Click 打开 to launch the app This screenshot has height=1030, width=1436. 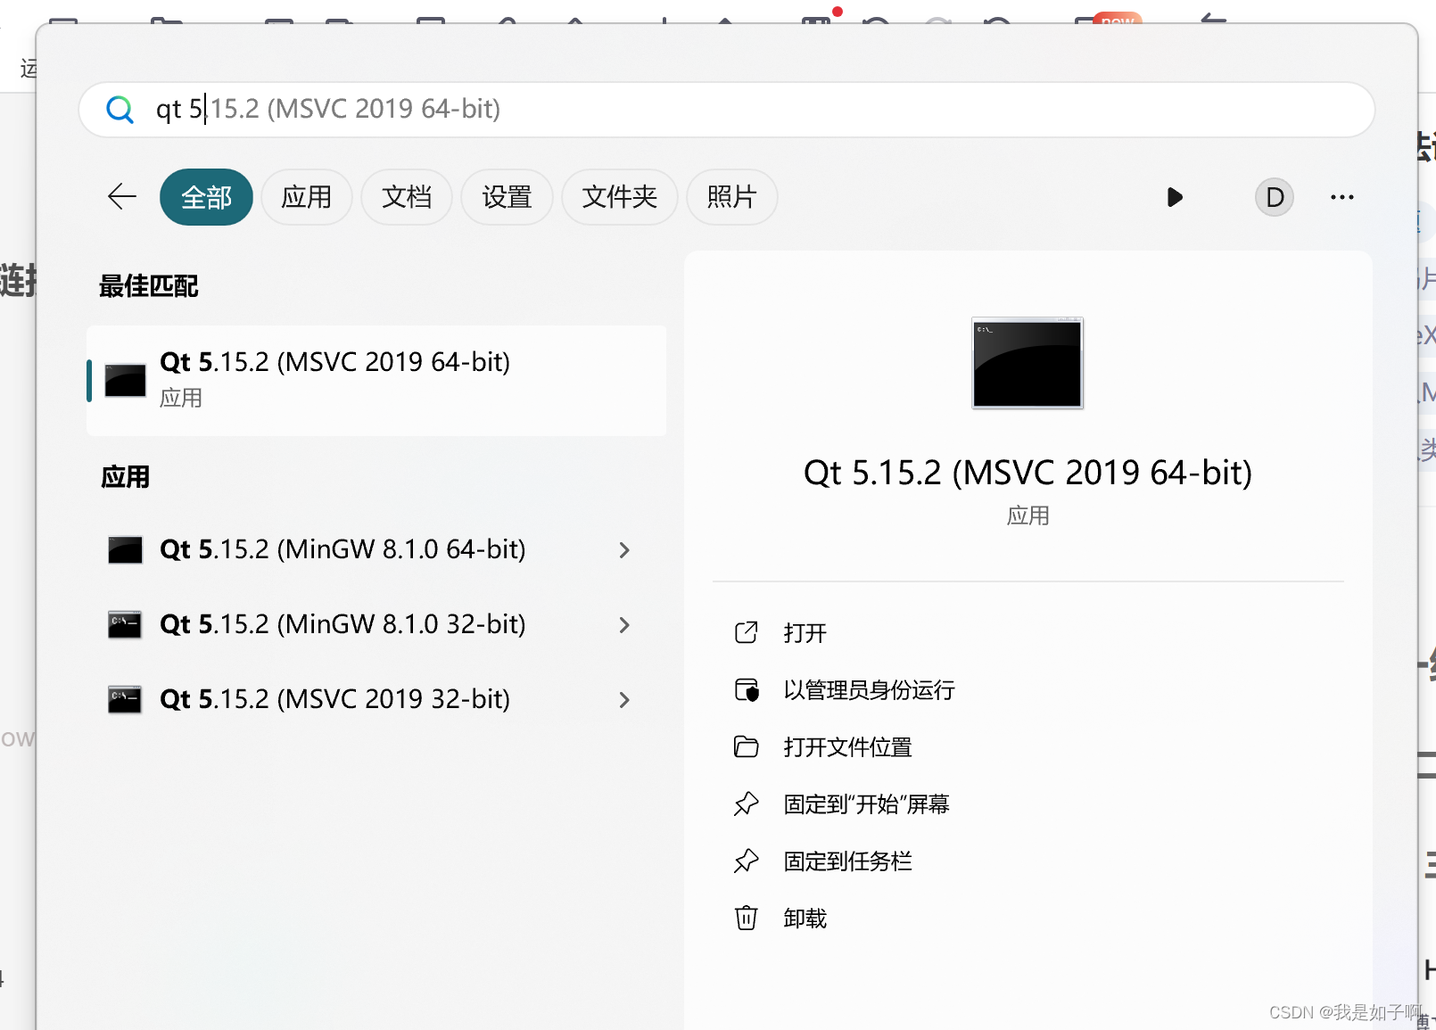805,633
